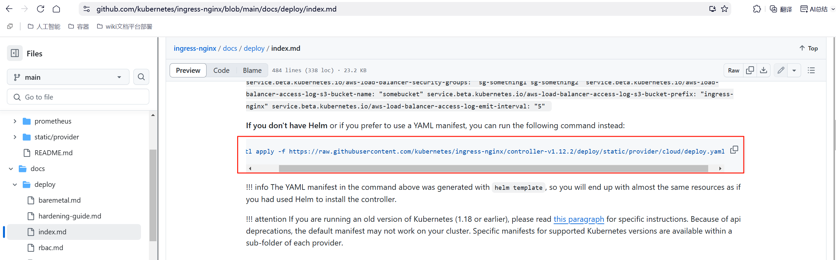Click the code block horizontal scrollbar
The image size is (836, 260).
coord(493,169)
